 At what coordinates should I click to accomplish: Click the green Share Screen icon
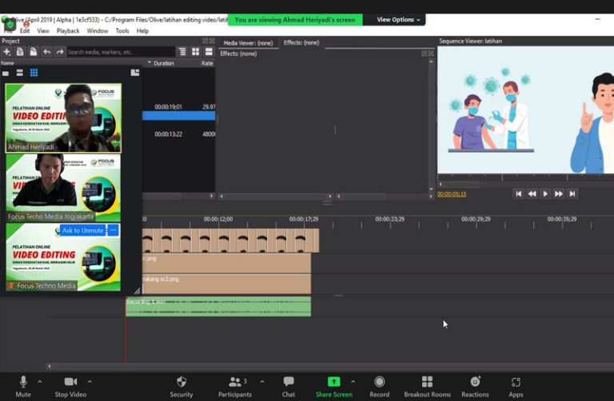pyautogui.click(x=334, y=382)
